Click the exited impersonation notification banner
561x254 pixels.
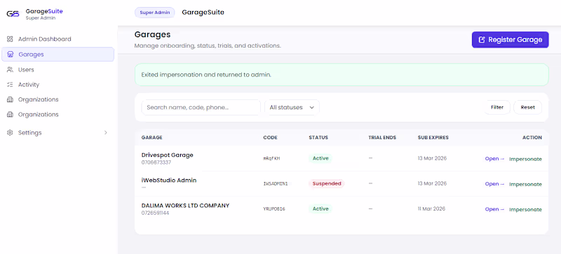342,75
